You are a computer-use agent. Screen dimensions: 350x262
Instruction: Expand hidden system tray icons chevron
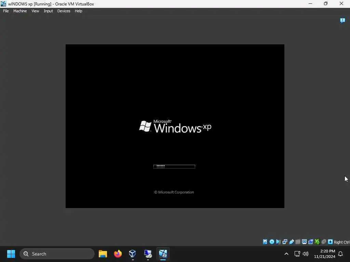pyautogui.click(x=286, y=254)
